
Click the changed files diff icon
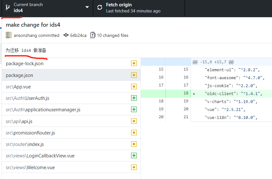click(93, 35)
